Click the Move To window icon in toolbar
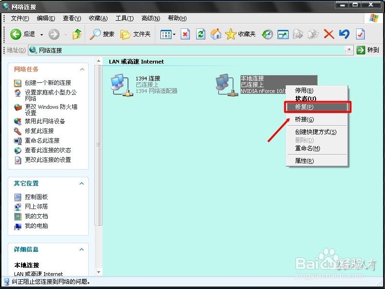The image size is (385, 289). (x=283, y=34)
